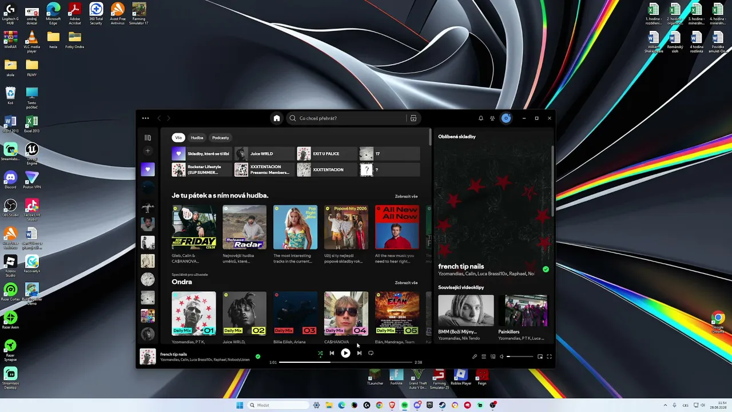732x412 pixels.
Task: Skip to next track
Action: click(x=359, y=353)
